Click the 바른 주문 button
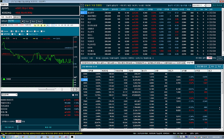 [48, 127]
